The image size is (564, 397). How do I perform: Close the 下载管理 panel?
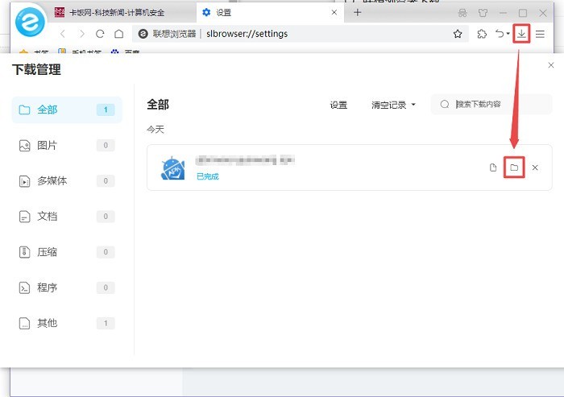550,65
